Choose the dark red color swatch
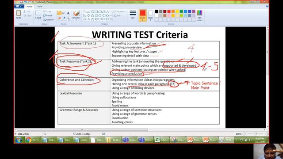The image size is (283, 159). pyautogui.click(x=165, y=11)
